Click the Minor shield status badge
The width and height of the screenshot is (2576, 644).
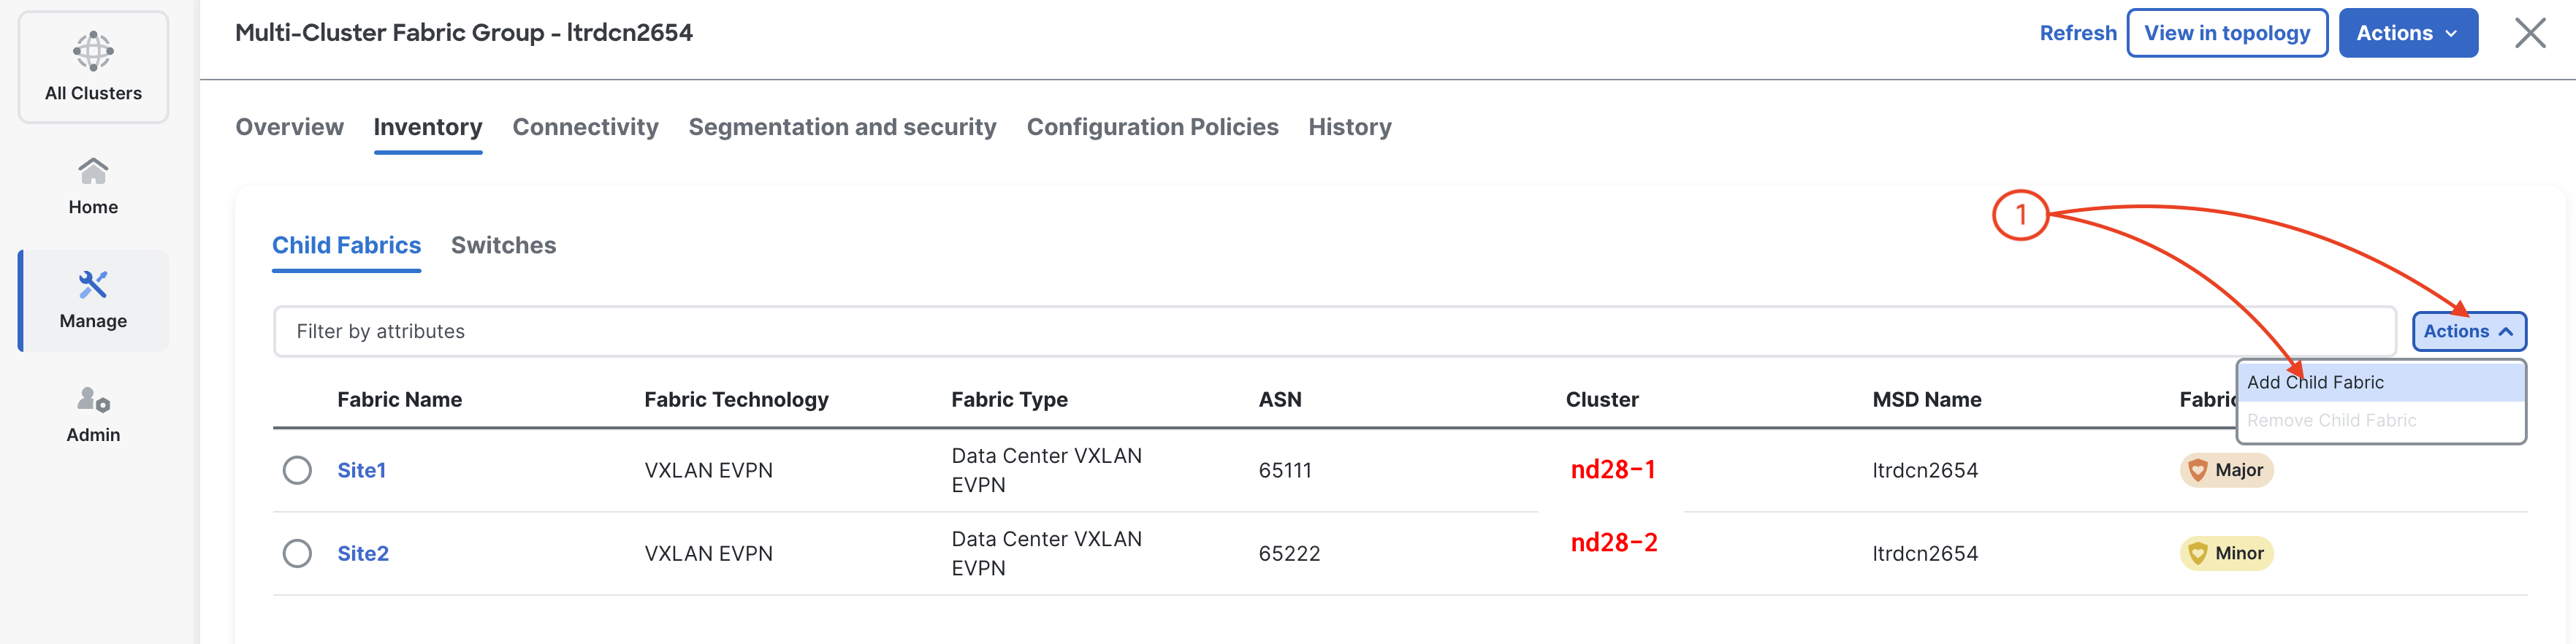[x=2226, y=553]
